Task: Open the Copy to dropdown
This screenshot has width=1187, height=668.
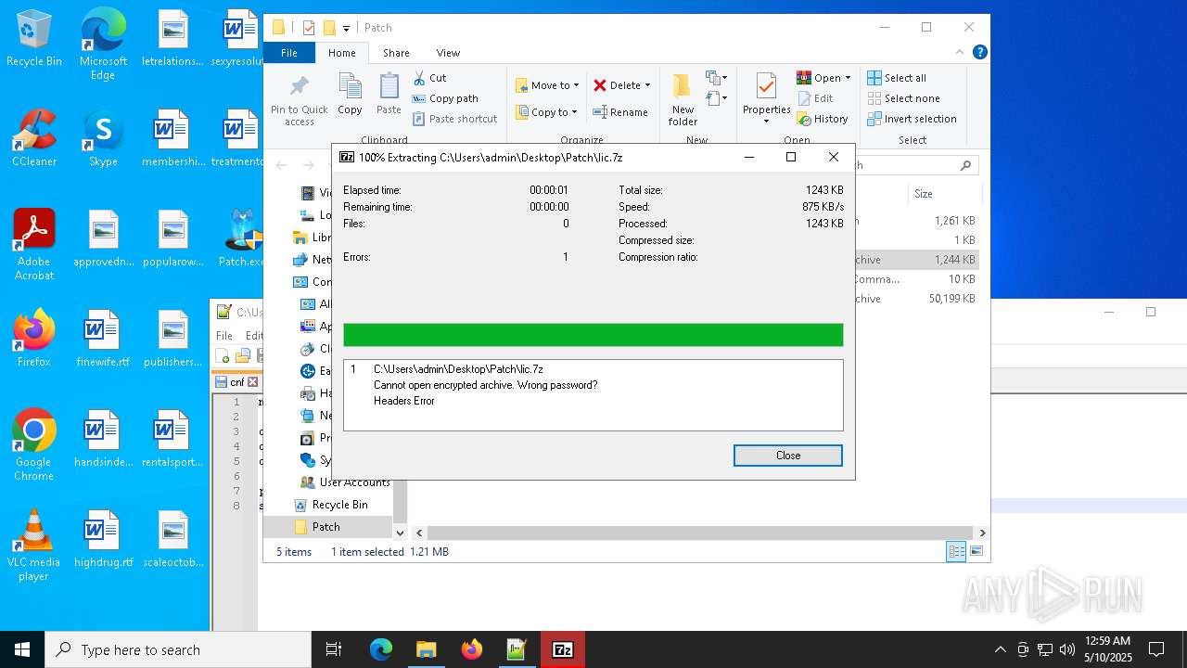Action: click(547, 112)
